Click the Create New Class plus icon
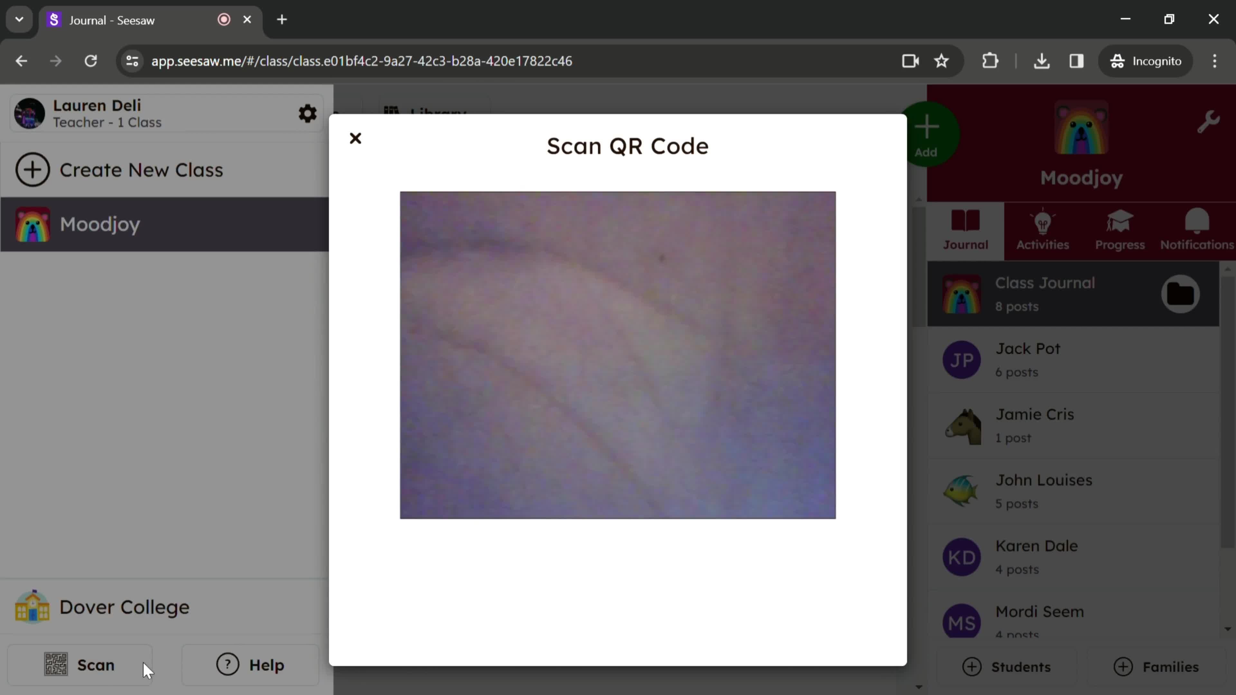The height and width of the screenshot is (695, 1236). [x=33, y=170]
